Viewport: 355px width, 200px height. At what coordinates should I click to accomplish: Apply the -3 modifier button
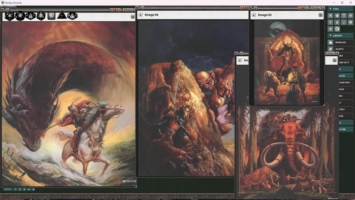point(24,189)
